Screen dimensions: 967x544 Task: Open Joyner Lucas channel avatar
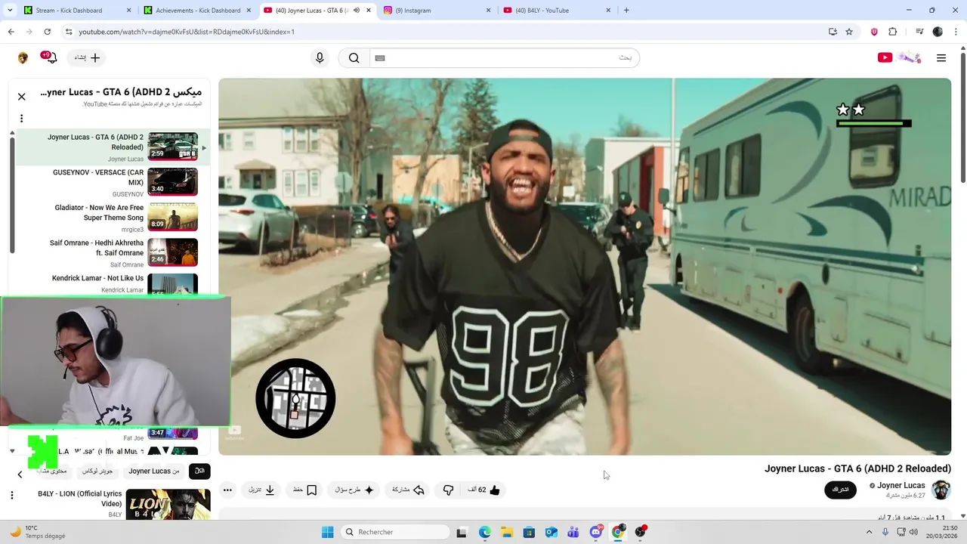[x=941, y=490]
